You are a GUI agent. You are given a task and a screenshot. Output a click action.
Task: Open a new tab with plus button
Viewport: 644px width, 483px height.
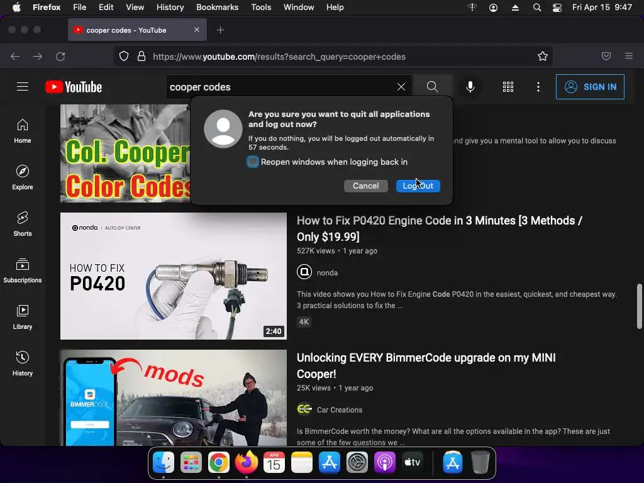(221, 30)
